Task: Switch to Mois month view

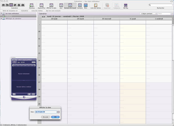Action: pos(86,5)
